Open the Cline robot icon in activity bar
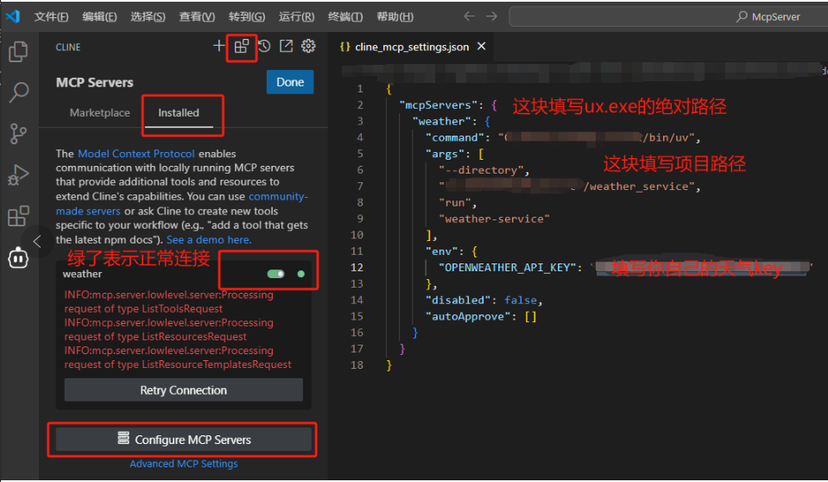The width and height of the screenshot is (828, 482). click(x=18, y=258)
